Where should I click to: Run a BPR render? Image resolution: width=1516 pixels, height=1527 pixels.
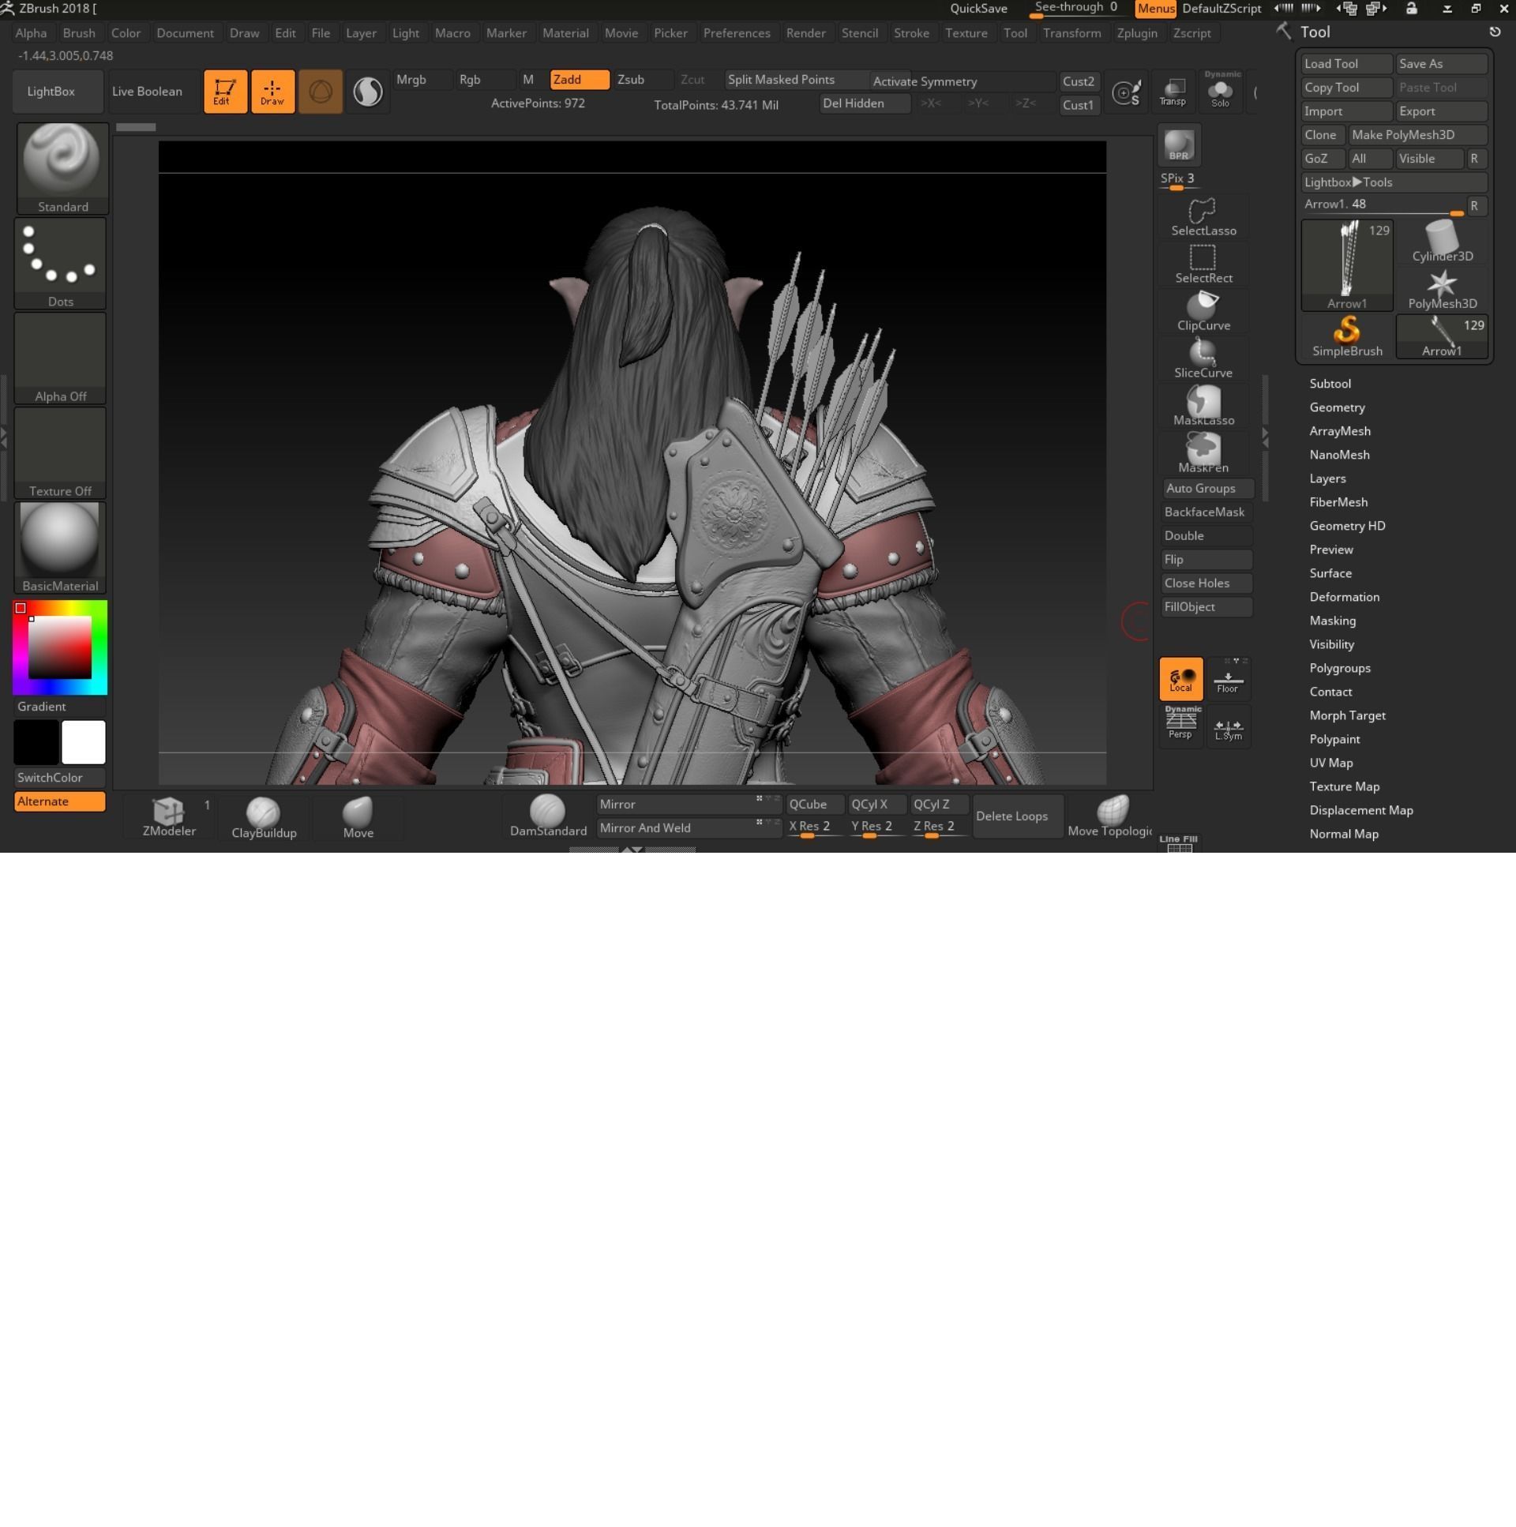tap(1179, 145)
